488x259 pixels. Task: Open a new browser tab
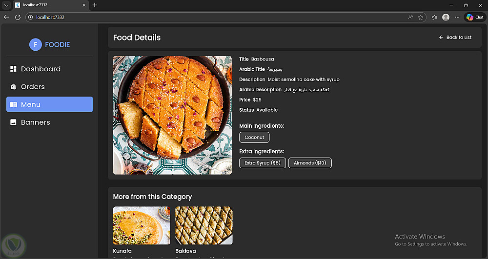[95, 5]
